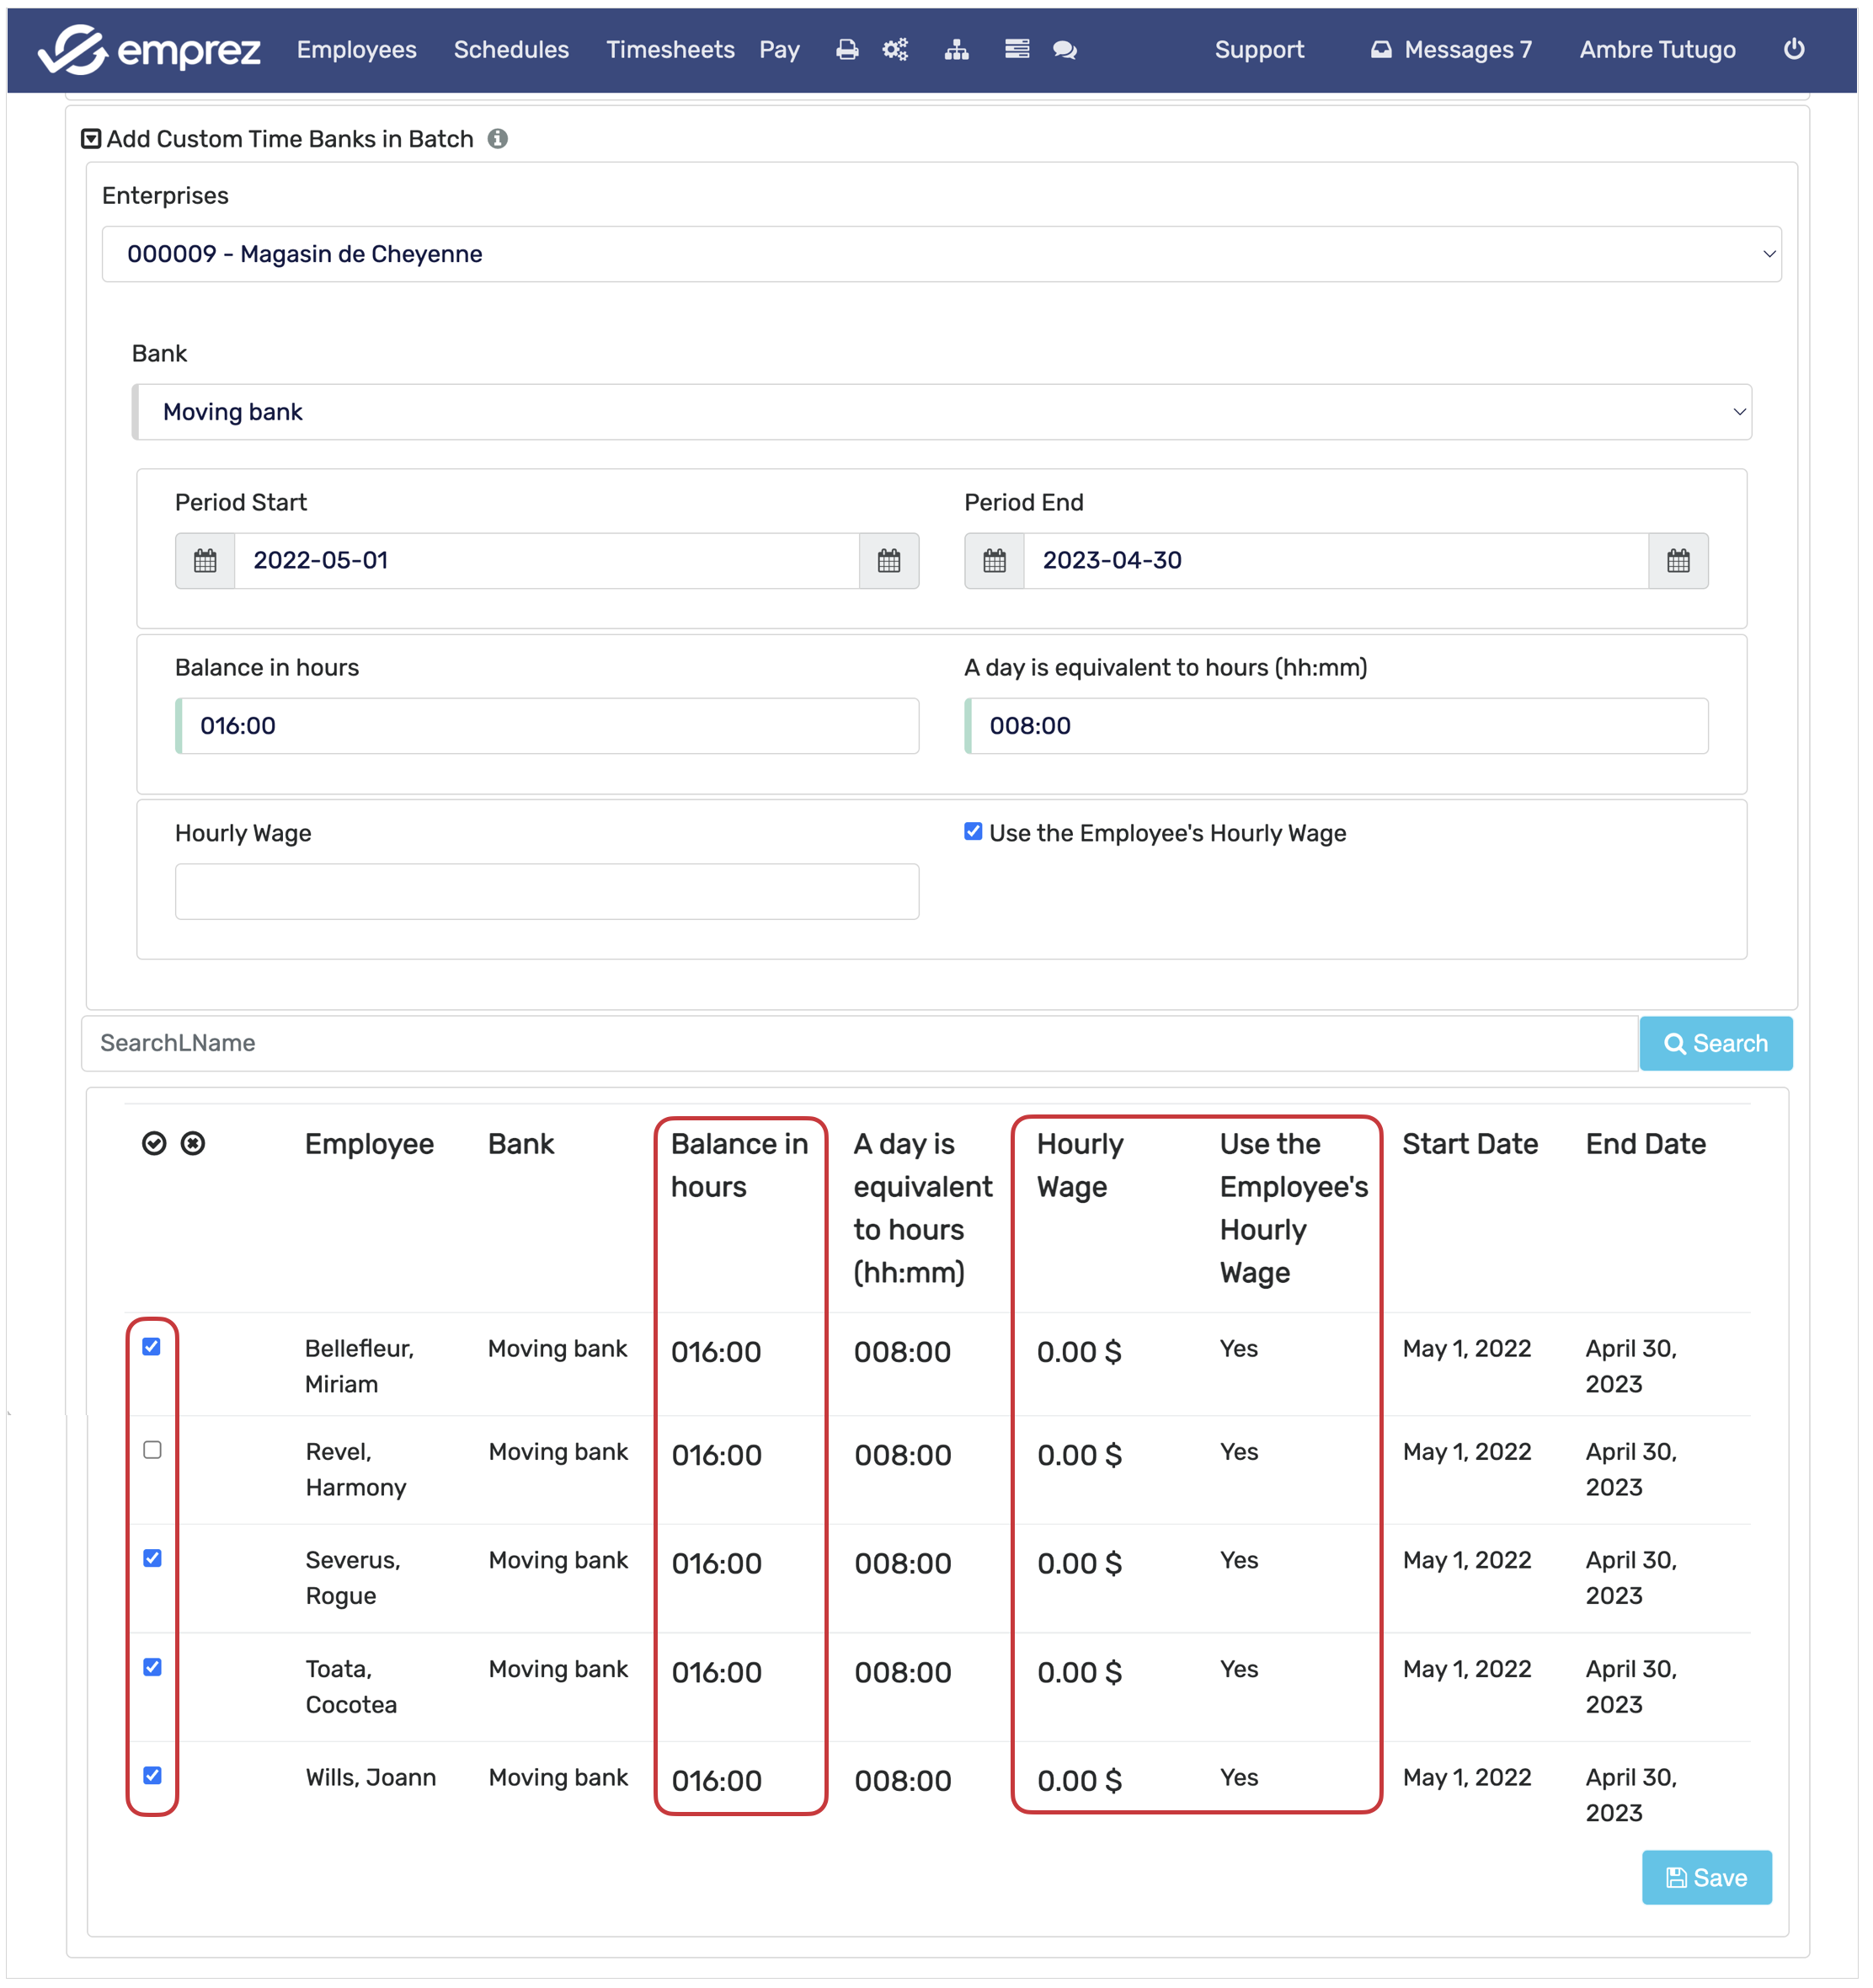Check the Revel, Harmony row checkbox
The height and width of the screenshot is (1988, 1873).
pyautogui.click(x=152, y=1450)
